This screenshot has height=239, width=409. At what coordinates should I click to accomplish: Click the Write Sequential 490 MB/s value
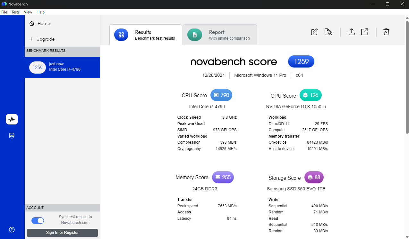(320, 206)
